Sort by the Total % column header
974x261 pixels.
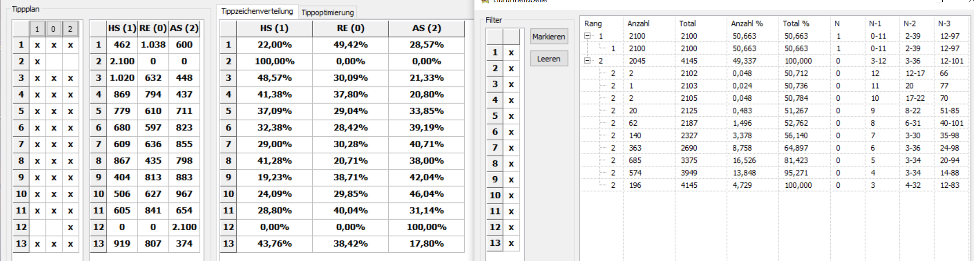(x=796, y=23)
